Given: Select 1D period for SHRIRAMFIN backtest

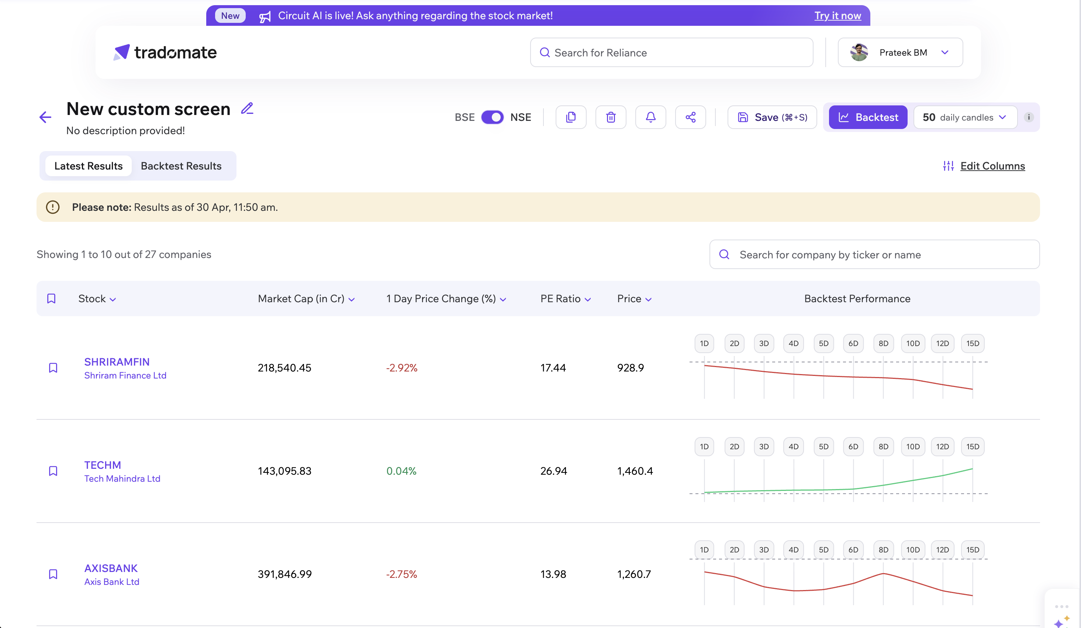Looking at the screenshot, I should [x=704, y=343].
